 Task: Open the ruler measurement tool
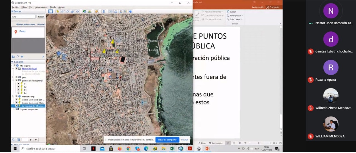pyautogui.click(x=104, y=11)
